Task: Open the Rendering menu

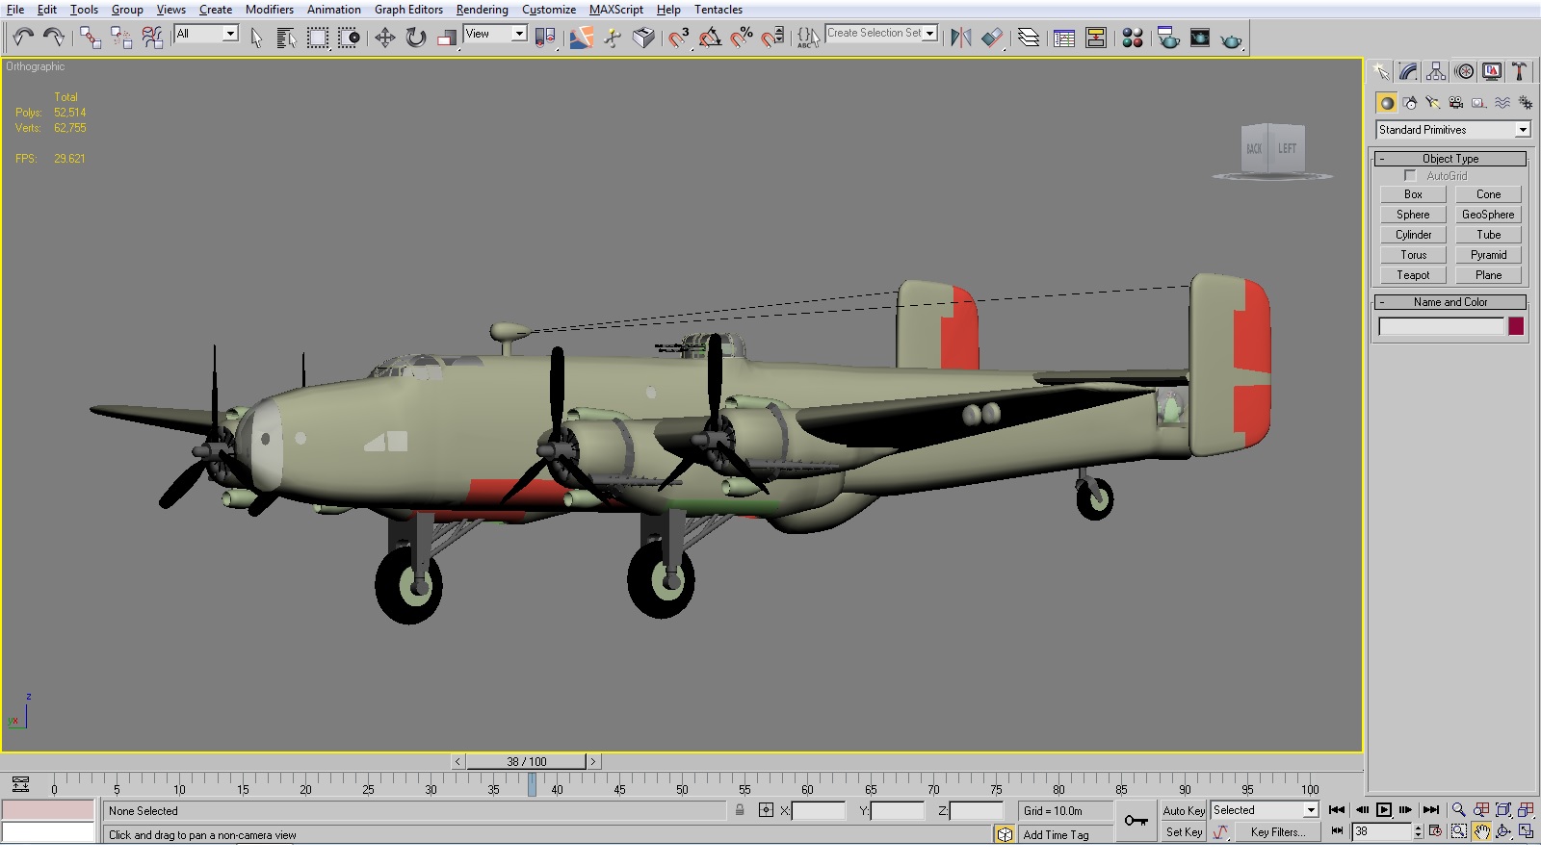Action: [482, 10]
